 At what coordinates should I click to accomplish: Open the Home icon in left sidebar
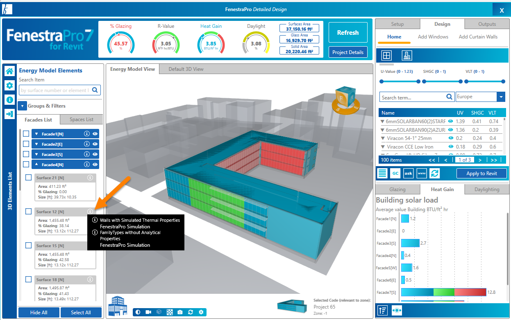(x=9, y=71)
